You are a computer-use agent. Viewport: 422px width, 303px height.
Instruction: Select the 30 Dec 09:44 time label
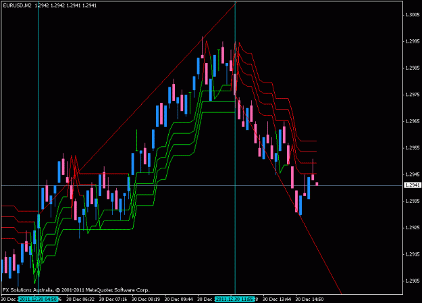point(178,299)
